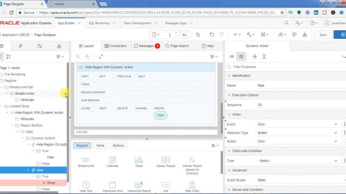Click the Expand All properties icon

tap(264, 57)
